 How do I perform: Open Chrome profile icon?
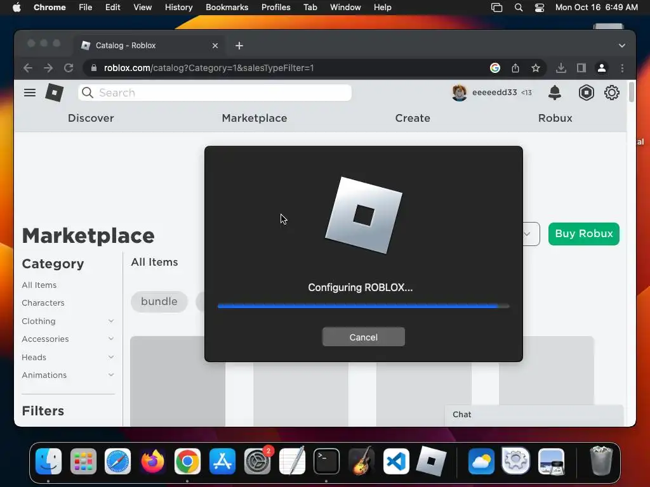pos(602,68)
